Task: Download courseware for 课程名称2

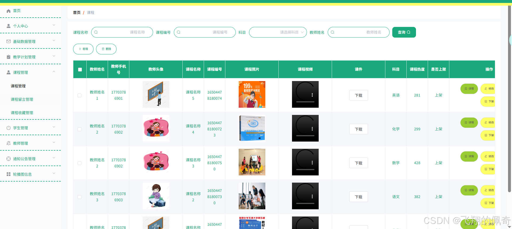Action: click(x=359, y=197)
